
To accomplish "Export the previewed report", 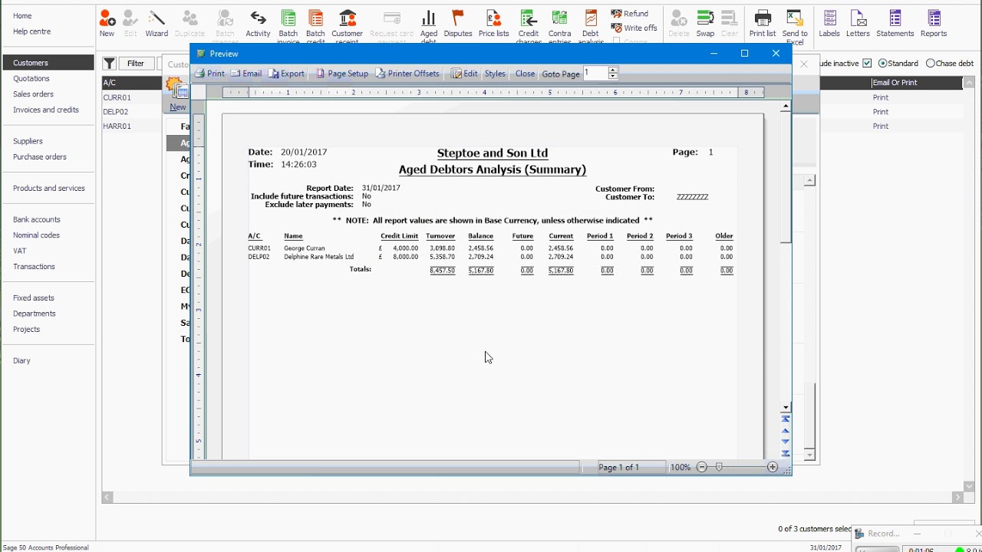I will 286,74.
